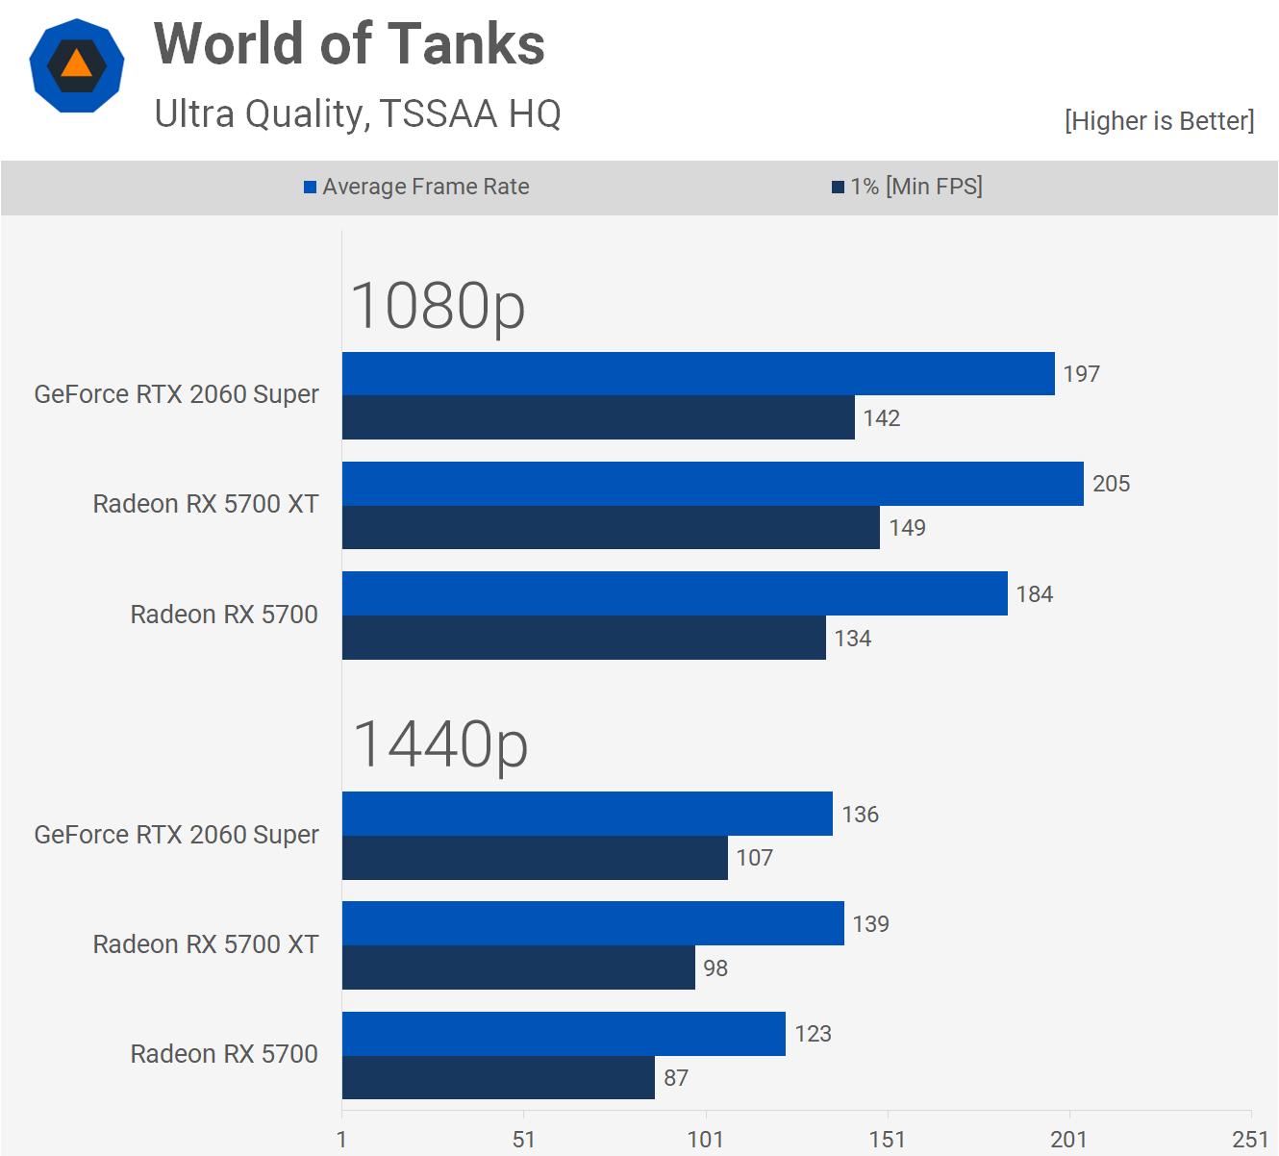Click the 149 minimum FPS bar
The image size is (1279, 1156).
click(611, 527)
